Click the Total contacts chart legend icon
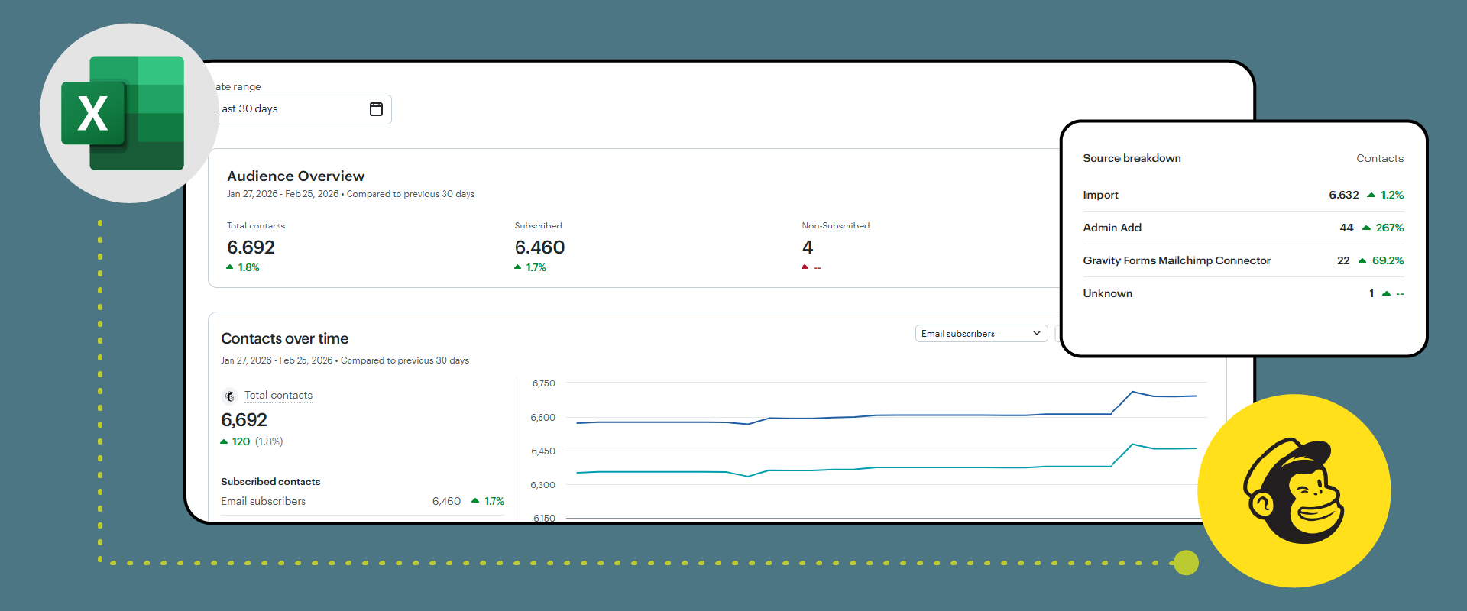Screen dimensions: 1467x611 229,396
